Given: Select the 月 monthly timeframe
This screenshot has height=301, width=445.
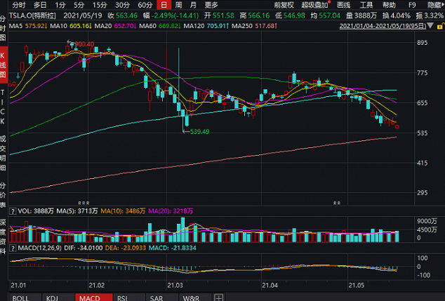Looking at the screenshot, I should (193, 5).
